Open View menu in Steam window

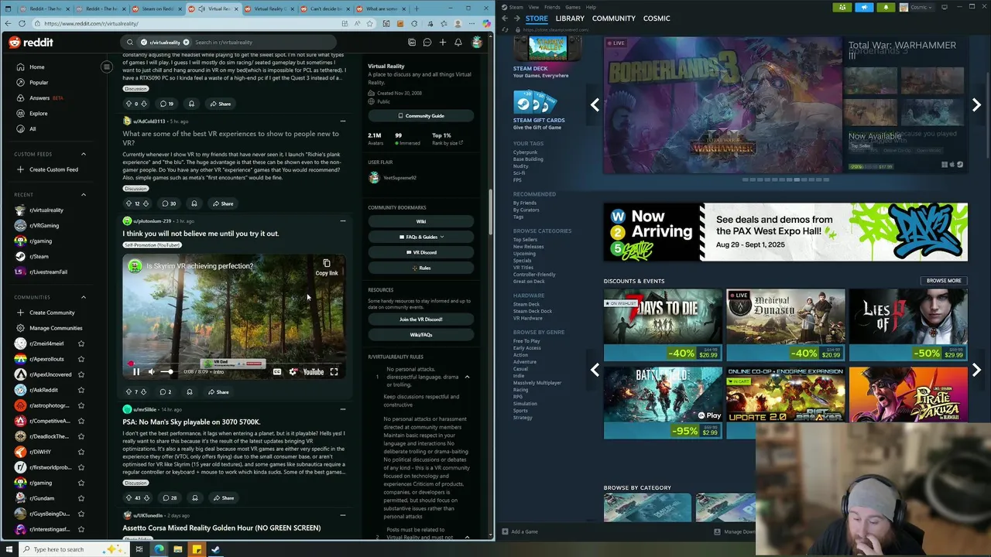[533, 7]
